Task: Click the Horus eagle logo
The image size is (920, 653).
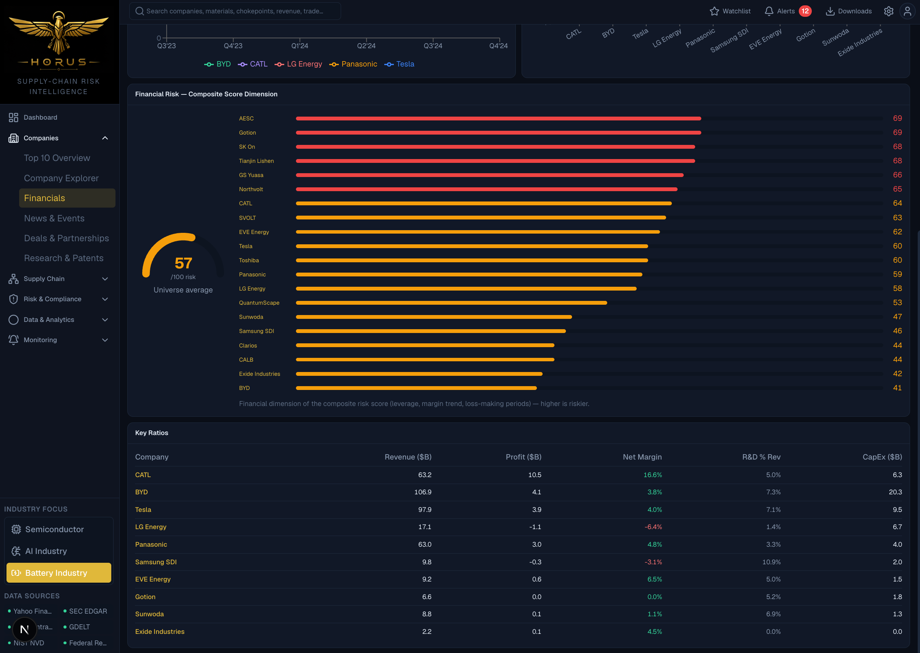Action: pyautogui.click(x=59, y=33)
